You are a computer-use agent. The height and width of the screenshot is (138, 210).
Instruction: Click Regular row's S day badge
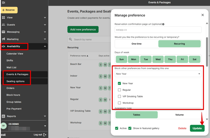[x=101, y=100]
